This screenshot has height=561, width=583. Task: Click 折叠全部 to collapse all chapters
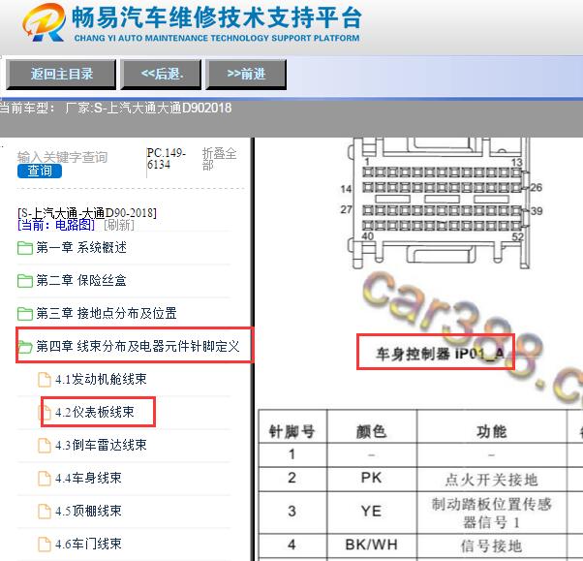click(219, 159)
